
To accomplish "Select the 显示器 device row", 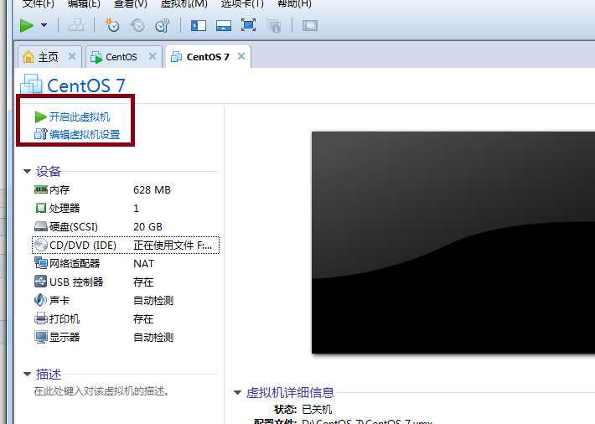I will 126,337.
